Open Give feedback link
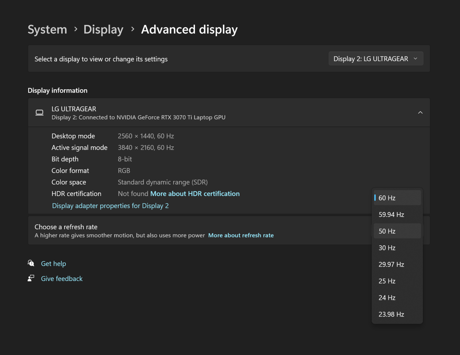The width and height of the screenshot is (460, 355). coord(62,279)
